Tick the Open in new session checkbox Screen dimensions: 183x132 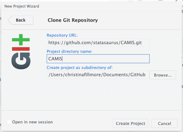[x=9, y=122]
